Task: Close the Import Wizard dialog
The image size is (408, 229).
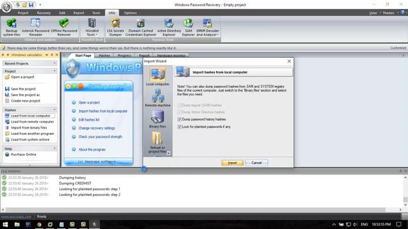Action: [x=289, y=61]
